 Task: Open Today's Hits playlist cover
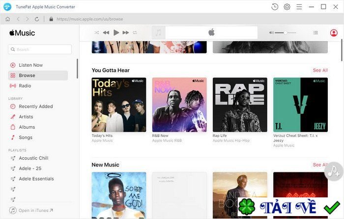click(119, 105)
